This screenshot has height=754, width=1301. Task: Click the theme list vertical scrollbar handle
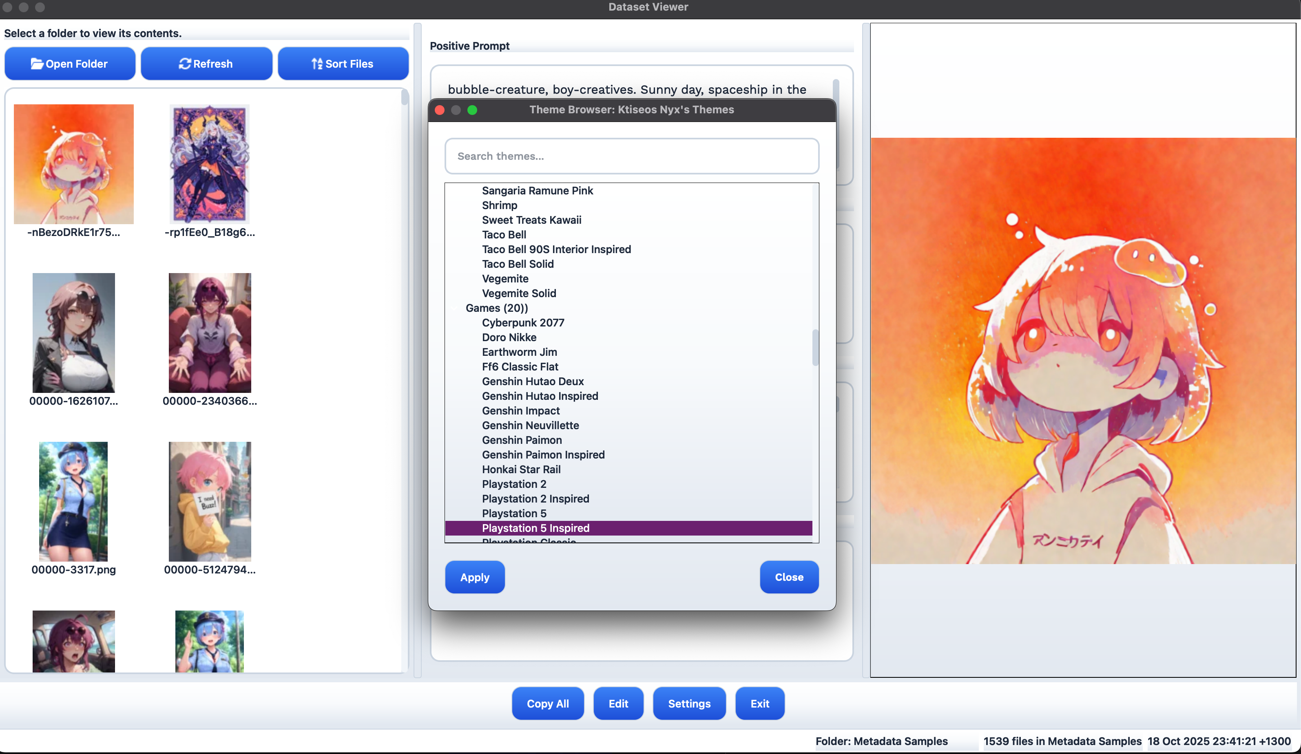pos(815,347)
